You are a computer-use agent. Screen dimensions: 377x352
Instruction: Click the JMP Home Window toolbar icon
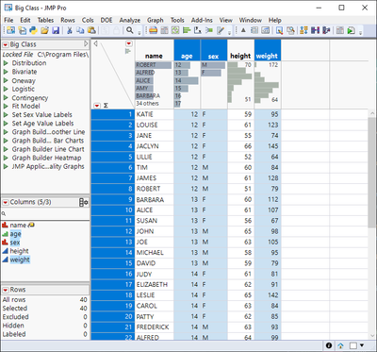coord(11,30)
